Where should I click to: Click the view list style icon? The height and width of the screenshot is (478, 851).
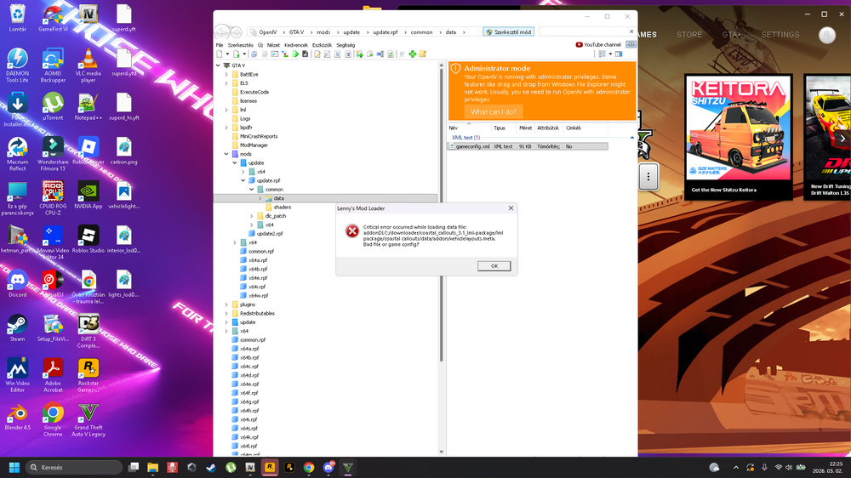click(x=602, y=54)
